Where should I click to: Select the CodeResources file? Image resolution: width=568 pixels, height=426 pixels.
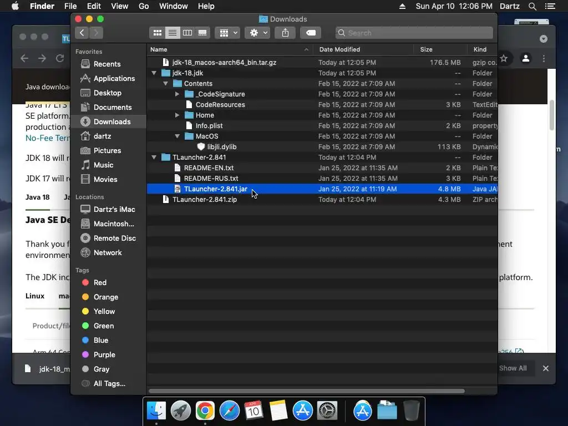(x=322, y=105)
